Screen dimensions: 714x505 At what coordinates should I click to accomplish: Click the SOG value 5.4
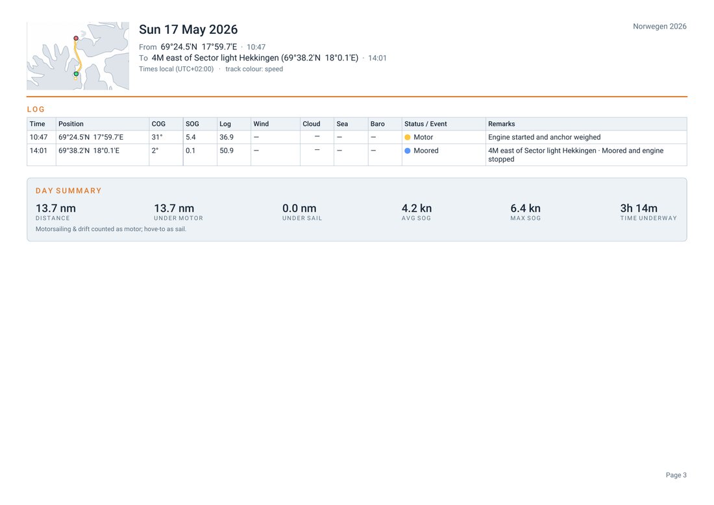pyautogui.click(x=190, y=137)
